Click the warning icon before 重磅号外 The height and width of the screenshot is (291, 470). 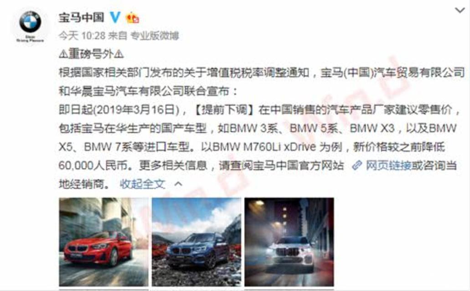tap(63, 54)
